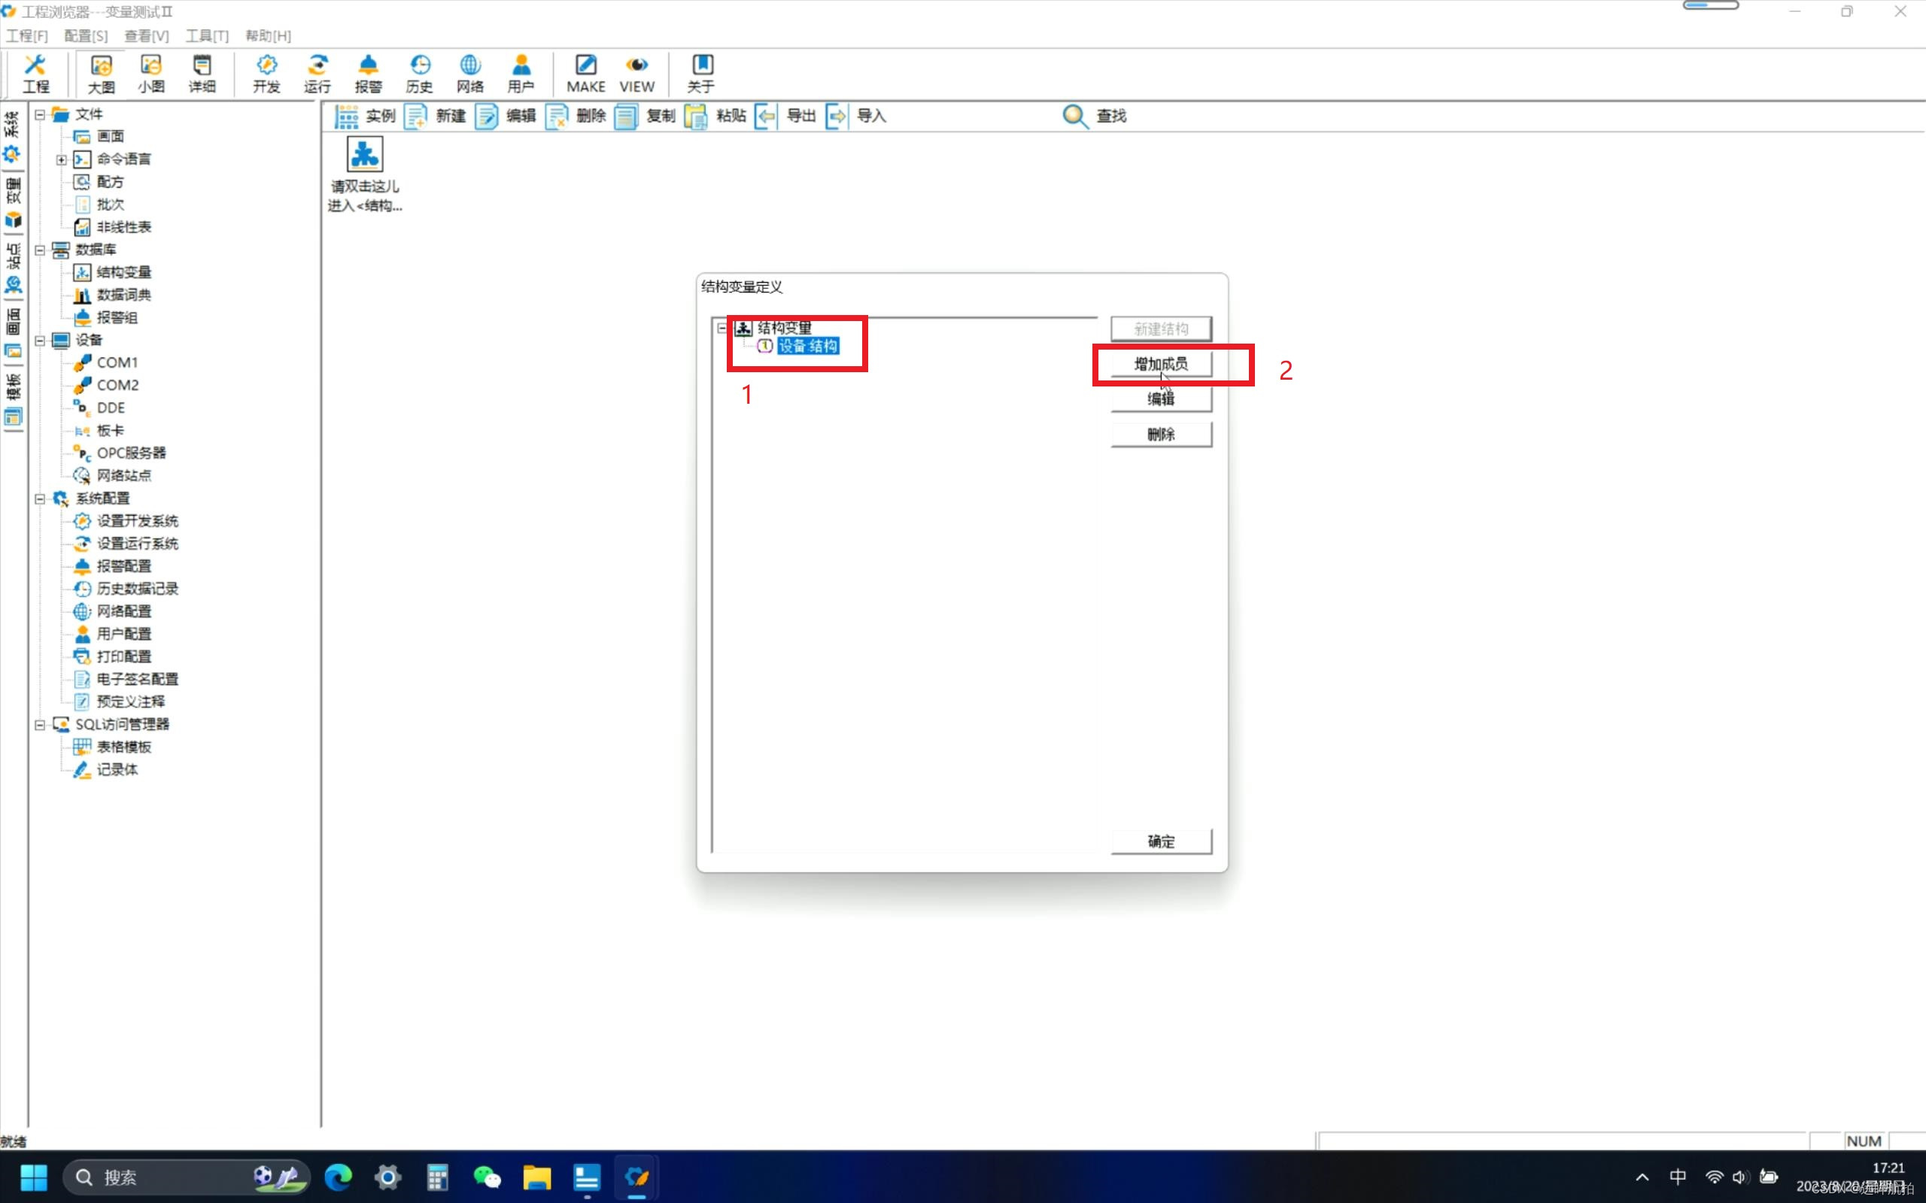Open the 配置[S] menu
1926x1203 pixels.
click(x=85, y=36)
